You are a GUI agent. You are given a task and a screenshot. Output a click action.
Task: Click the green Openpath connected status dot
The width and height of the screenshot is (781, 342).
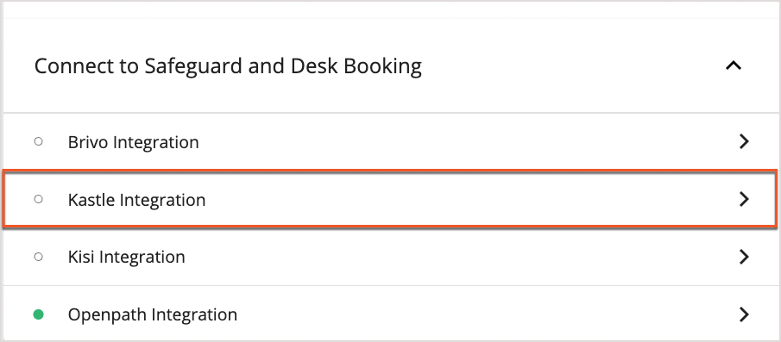38,314
